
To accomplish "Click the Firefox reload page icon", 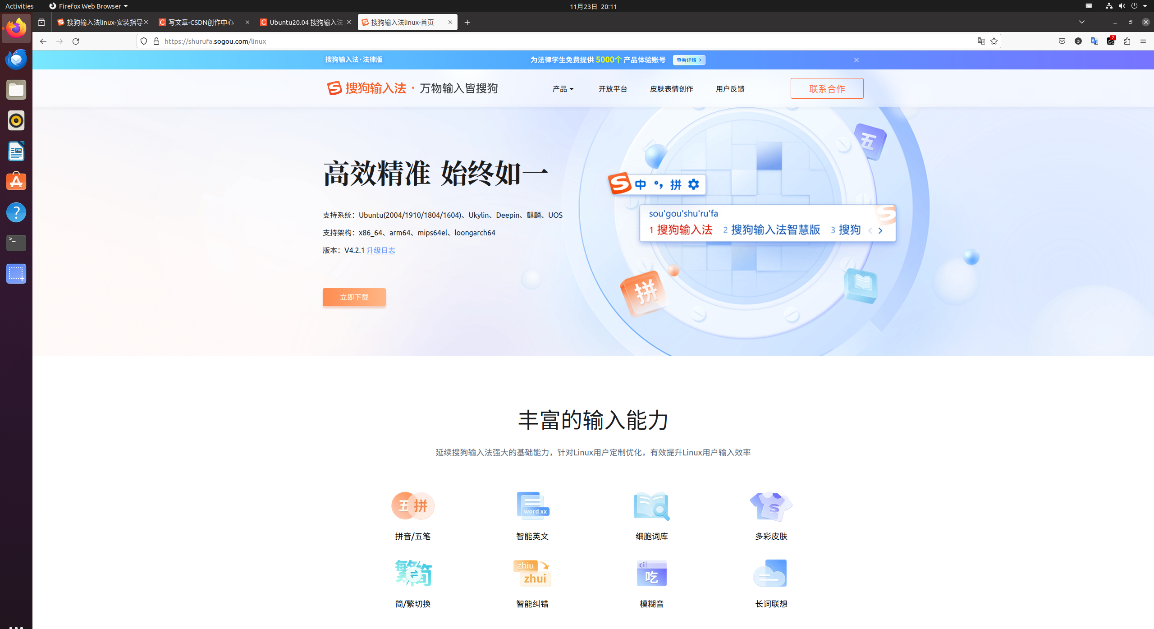I will point(76,41).
